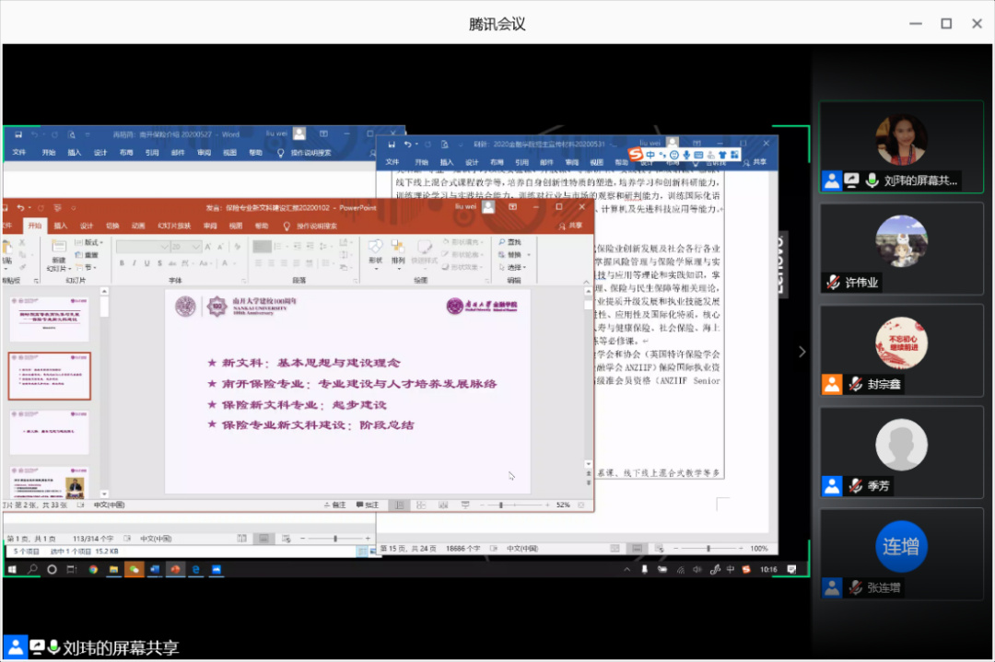Toggle microphone icon for 季芳
The image size is (995, 662).
point(856,486)
